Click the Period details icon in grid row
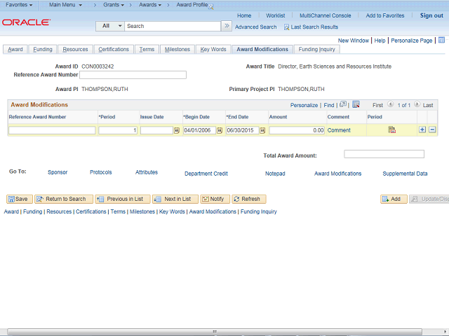The image size is (449, 336). (391, 129)
